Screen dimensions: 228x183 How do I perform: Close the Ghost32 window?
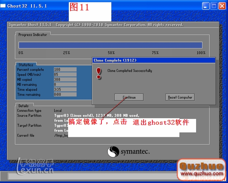(222, 6)
